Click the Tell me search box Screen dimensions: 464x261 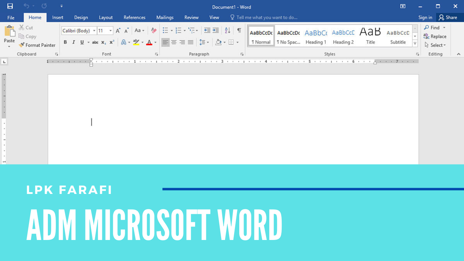tap(264, 17)
